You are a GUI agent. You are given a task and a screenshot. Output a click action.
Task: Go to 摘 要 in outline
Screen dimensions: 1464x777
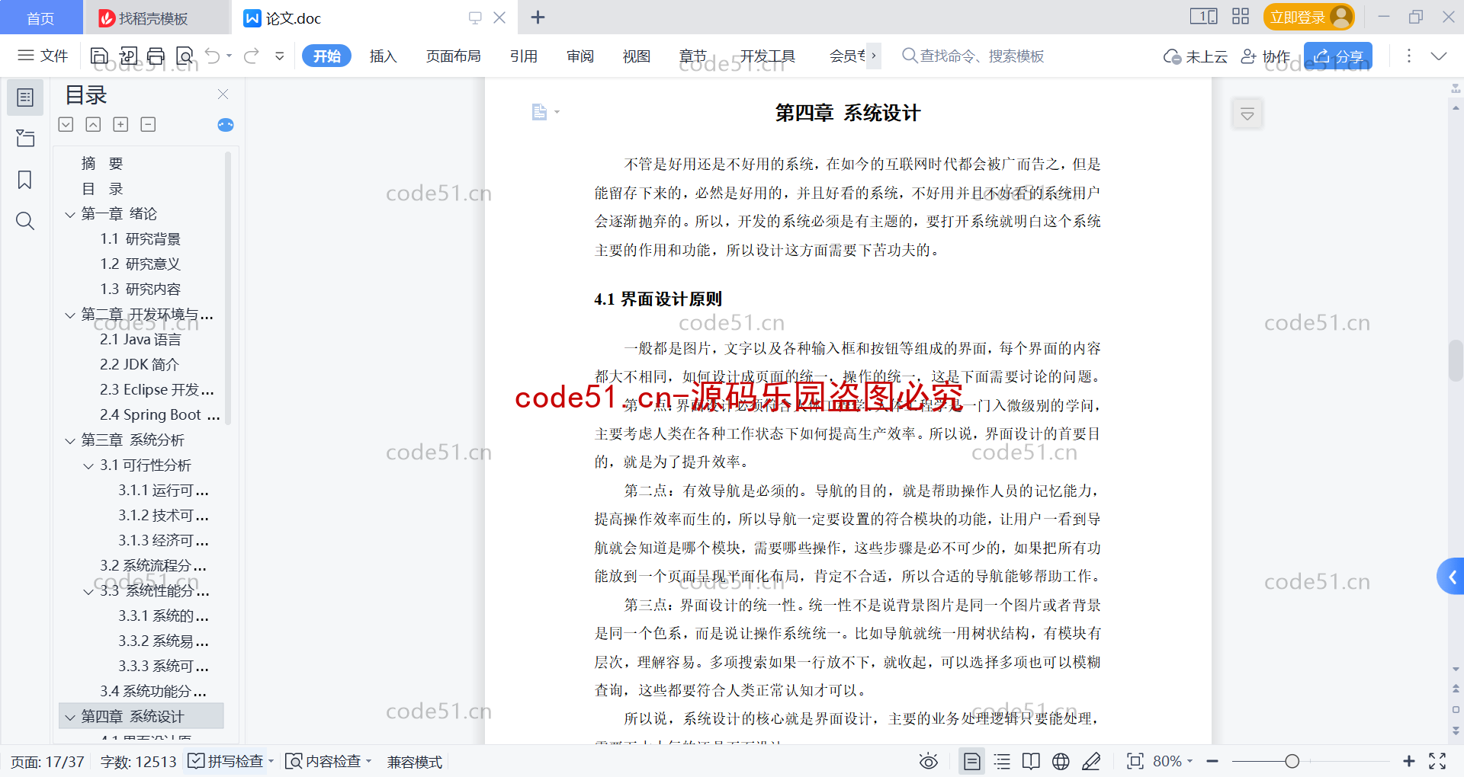102,163
